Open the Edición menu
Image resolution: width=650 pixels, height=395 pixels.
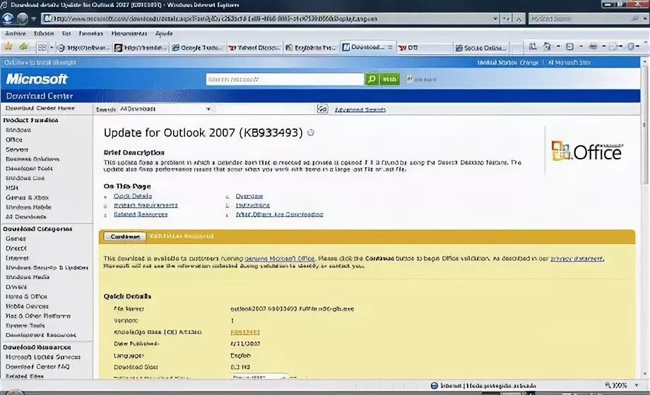tap(44, 34)
